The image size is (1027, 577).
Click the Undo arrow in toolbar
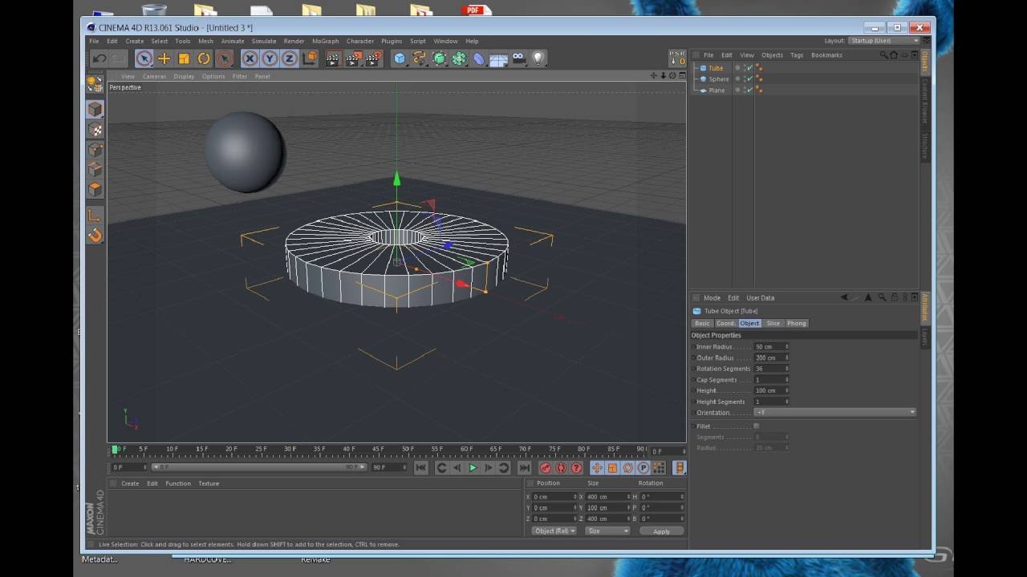[x=99, y=59]
